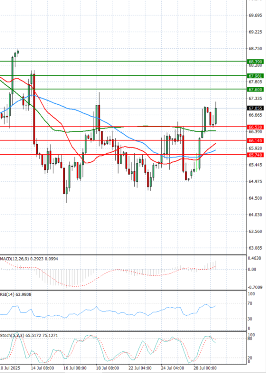Click the 63.560 price scale value
The height and width of the screenshot is (373, 266).
click(255, 232)
